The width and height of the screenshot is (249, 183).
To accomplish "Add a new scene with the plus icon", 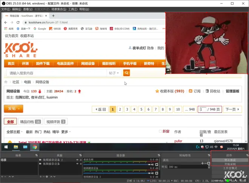I will [2, 177].
